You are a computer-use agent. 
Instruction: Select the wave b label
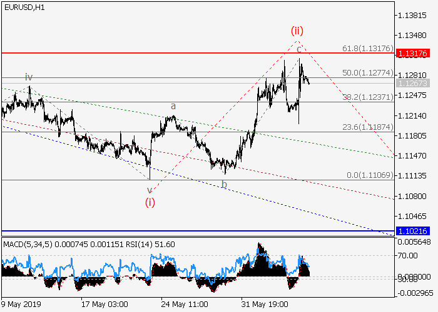(224, 185)
